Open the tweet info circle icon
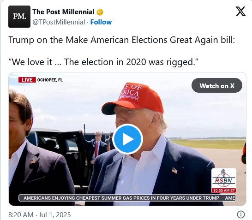This screenshot has height=220, width=252. click(241, 214)
